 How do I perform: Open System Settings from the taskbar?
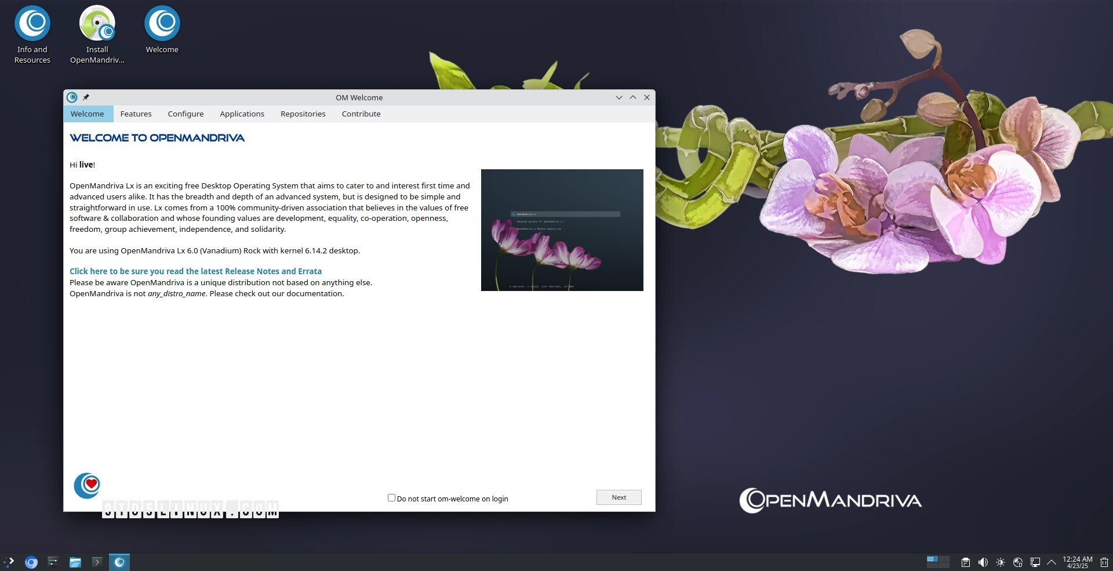[53, 562]
